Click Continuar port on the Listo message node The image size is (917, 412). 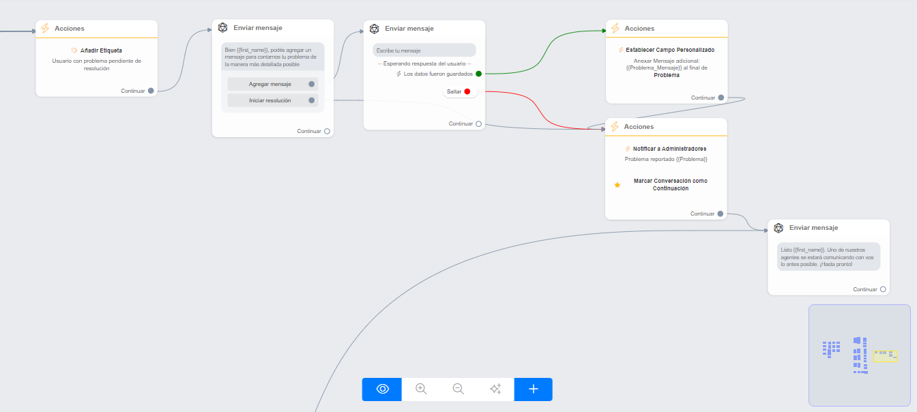[883, 289]
